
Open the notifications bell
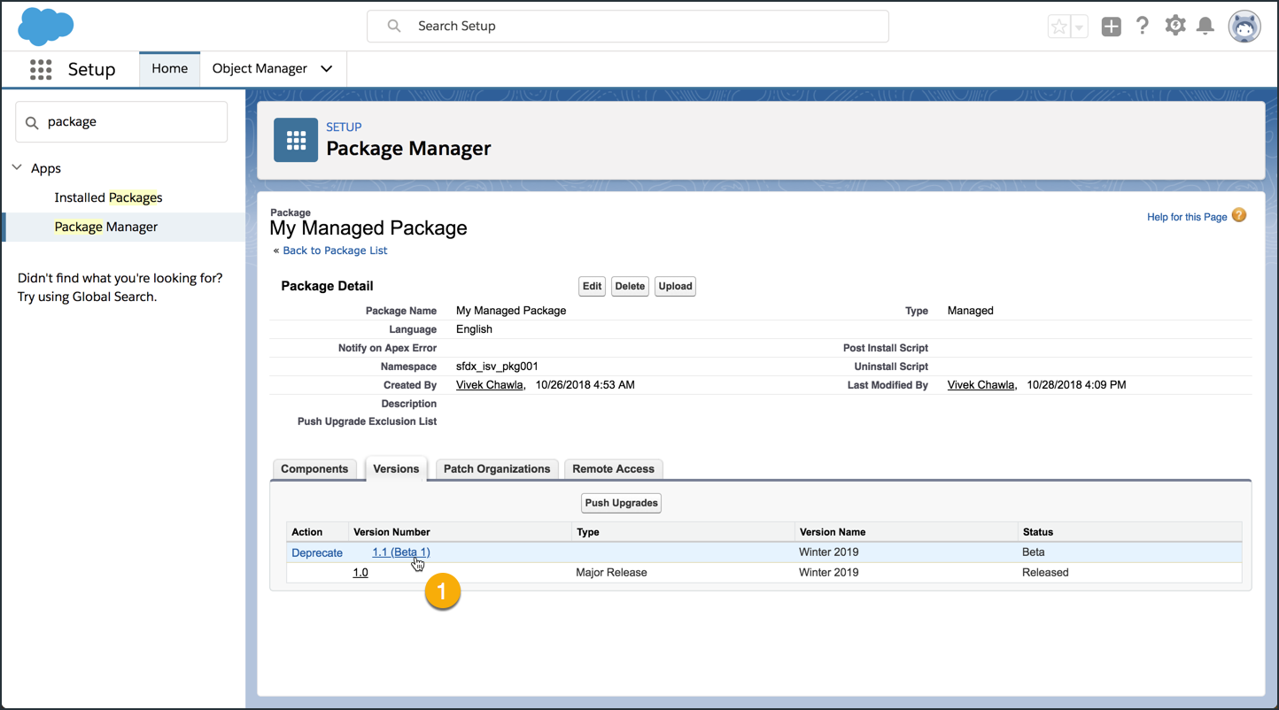click(1205, 27)
